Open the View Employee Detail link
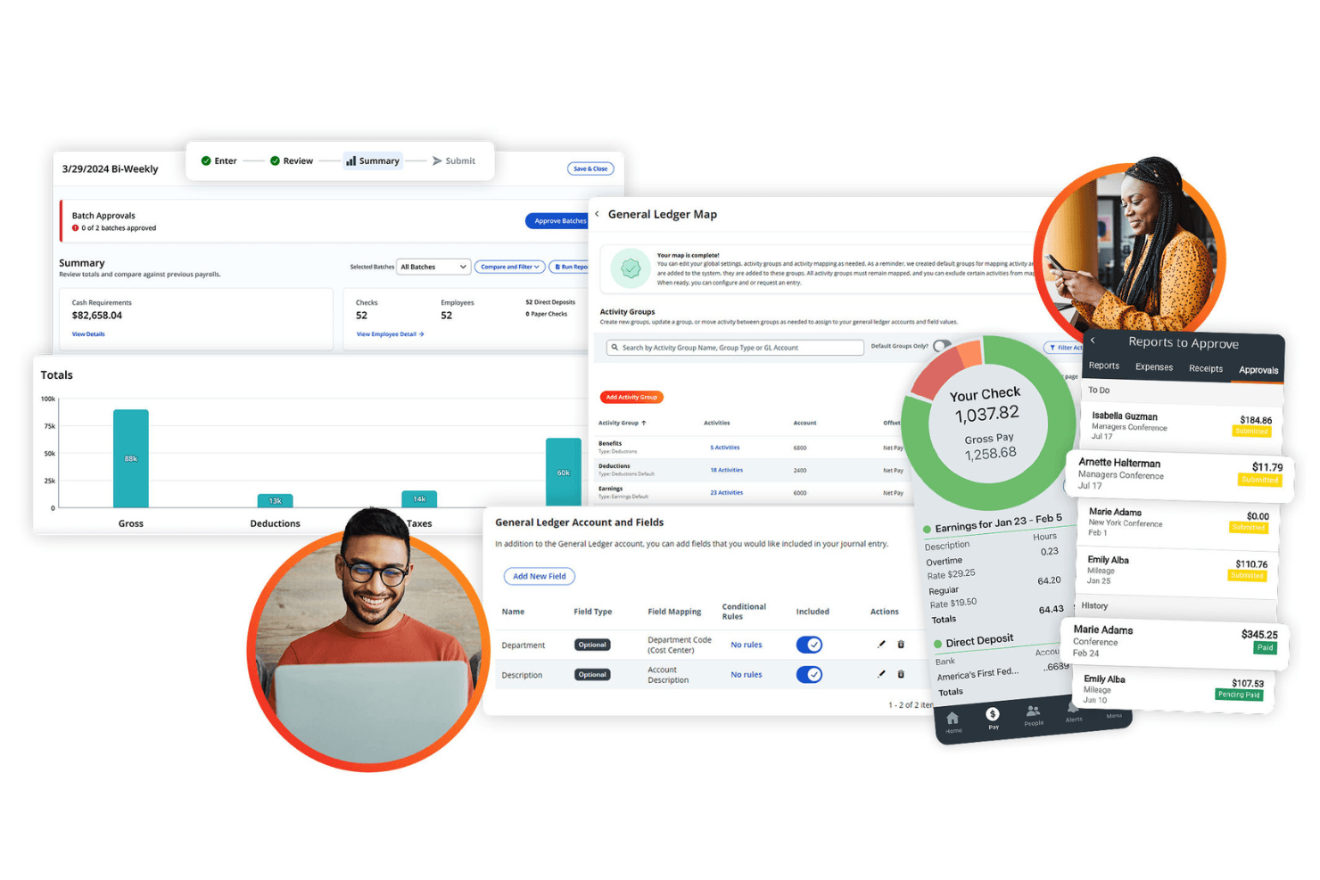Viewport: 1320px width, 880px height. (390, 334)
